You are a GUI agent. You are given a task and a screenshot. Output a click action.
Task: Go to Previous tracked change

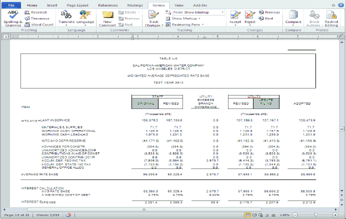pyautogui.click(x=268, y=12)
